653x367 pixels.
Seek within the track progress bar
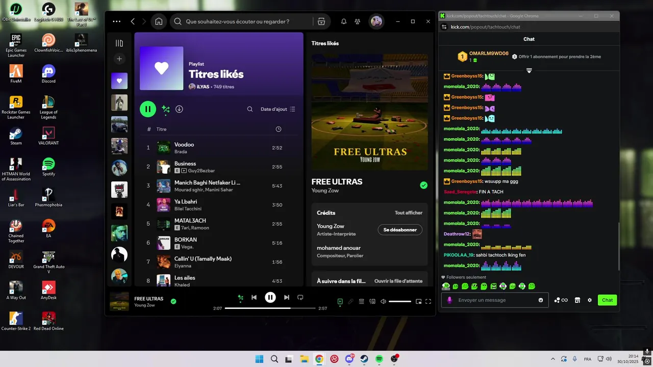tap(270, 308)
